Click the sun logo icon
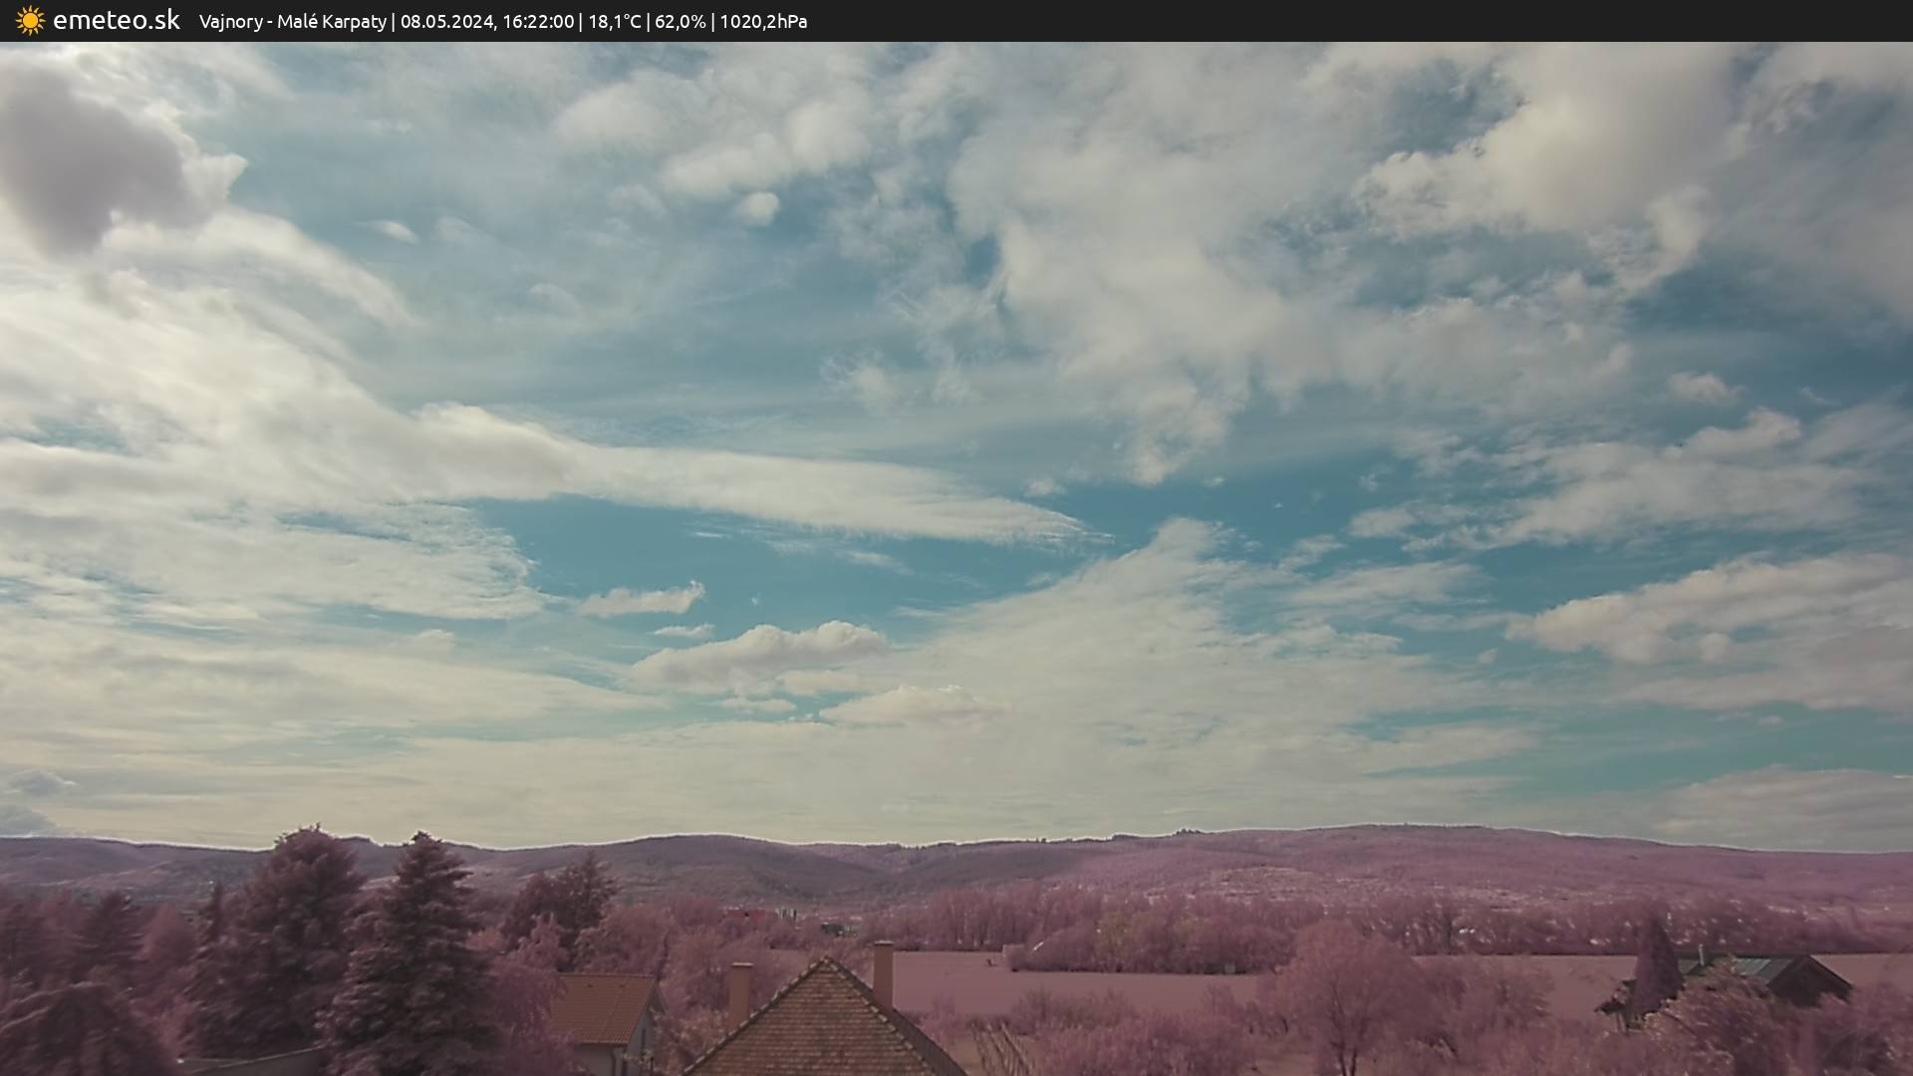1913x1076 pixels. click(x=30, y=21)
